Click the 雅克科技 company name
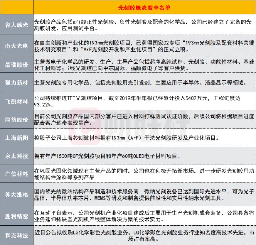 pyautogui.click(x=16, y=235)
